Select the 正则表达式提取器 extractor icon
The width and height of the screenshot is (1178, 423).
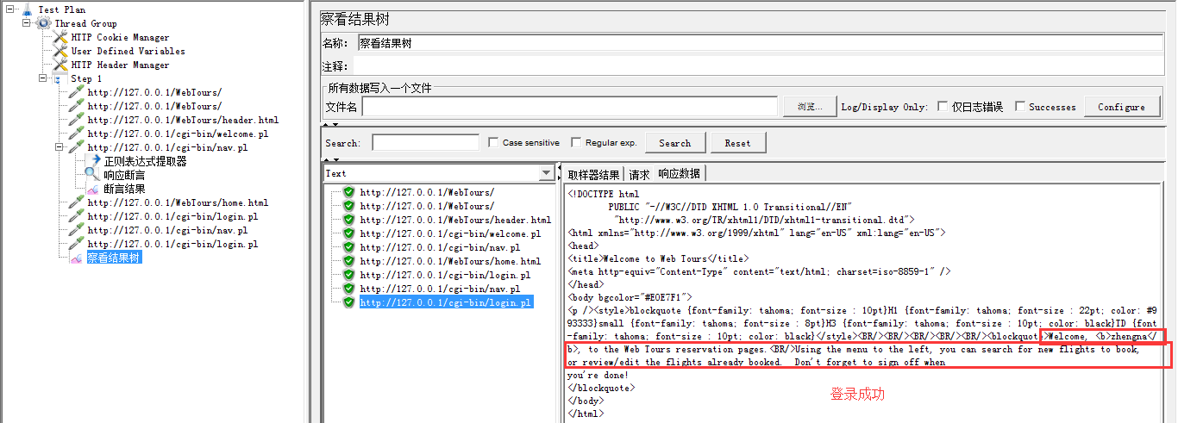[x=92, y=161]
